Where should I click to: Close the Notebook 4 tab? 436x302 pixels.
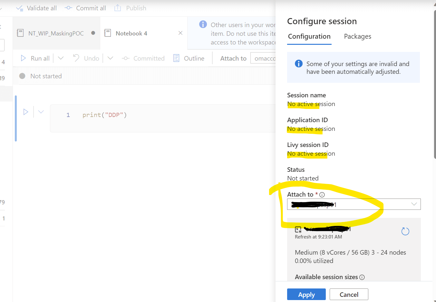180,33
